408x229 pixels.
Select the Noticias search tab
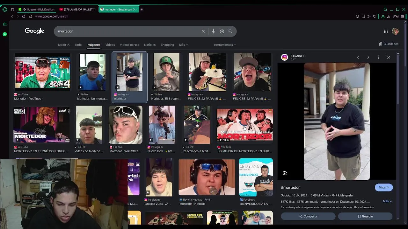point(150,45)
